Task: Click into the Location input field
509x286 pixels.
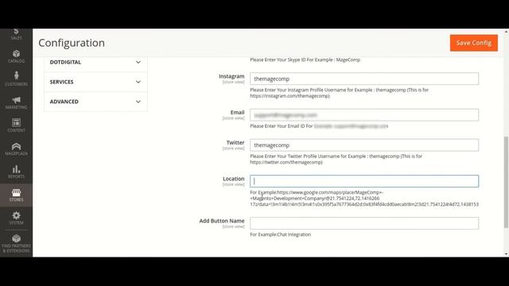Action: click(364, 181)
